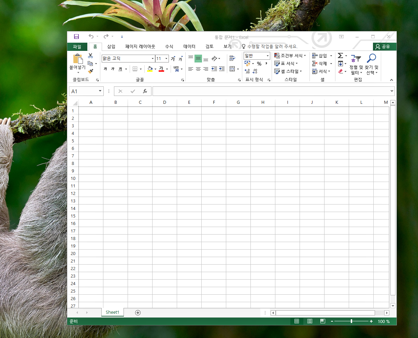Switch to the 데이터 tab

point(189,46)
